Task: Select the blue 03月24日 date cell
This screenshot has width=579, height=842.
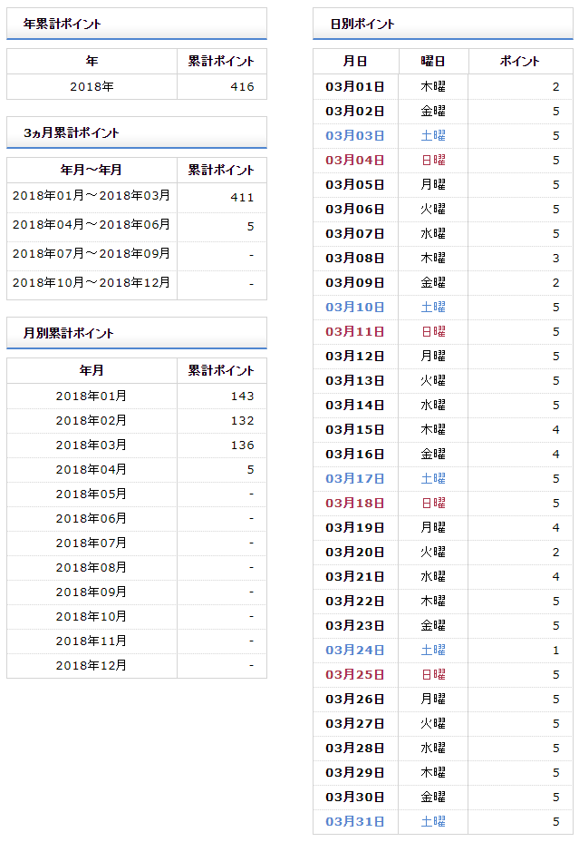Action: [355, 651]
